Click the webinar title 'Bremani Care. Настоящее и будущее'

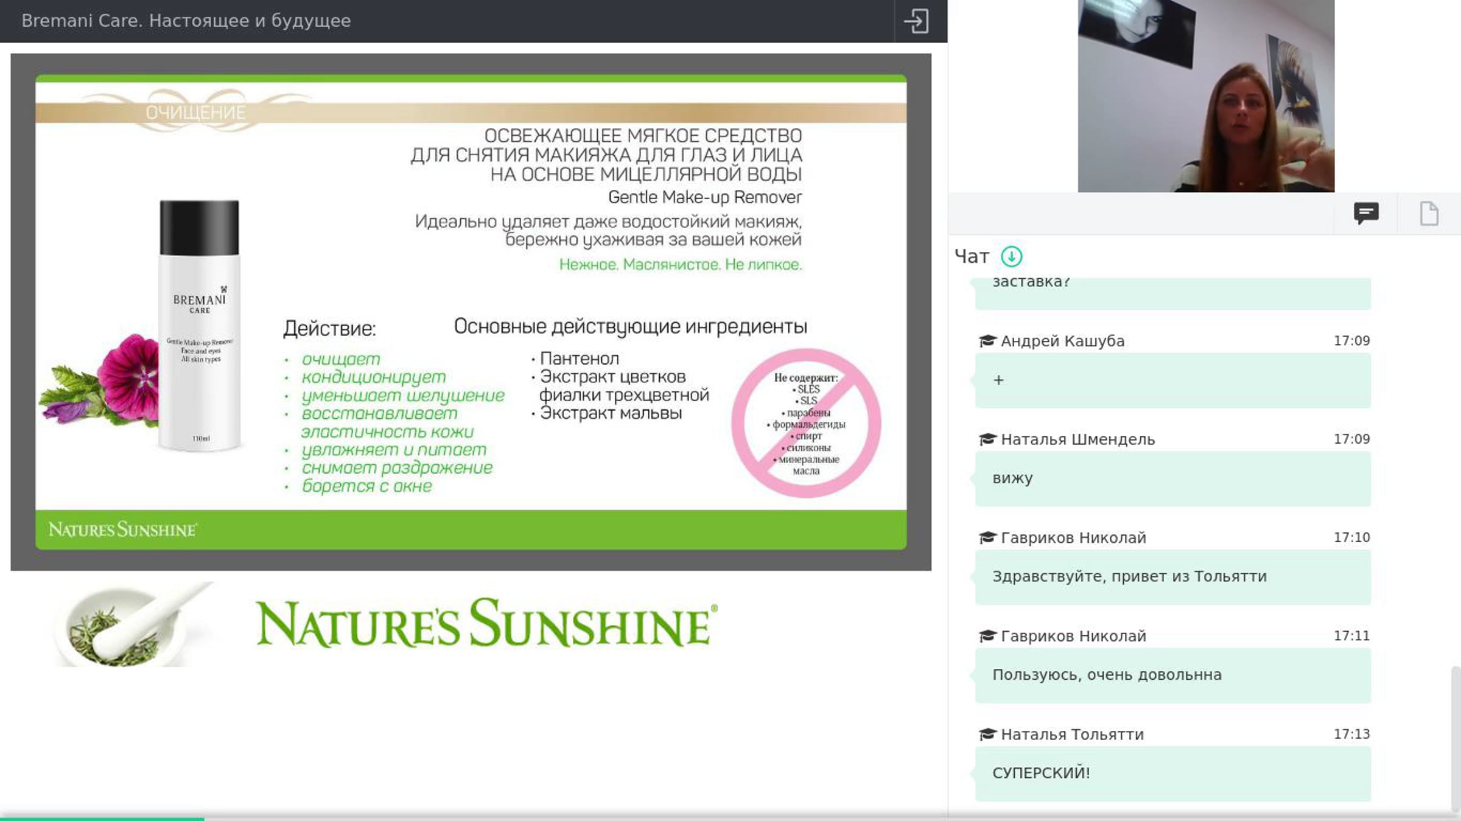coord(186,21)
